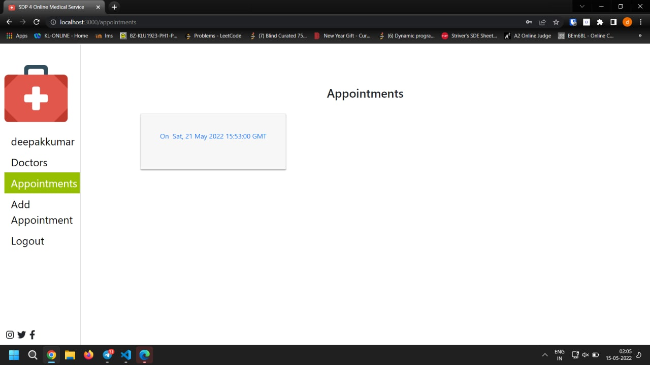Open KL-ONLINE - Home bookmark
Screen dimensions: 650x365
[x=61, y=35]
